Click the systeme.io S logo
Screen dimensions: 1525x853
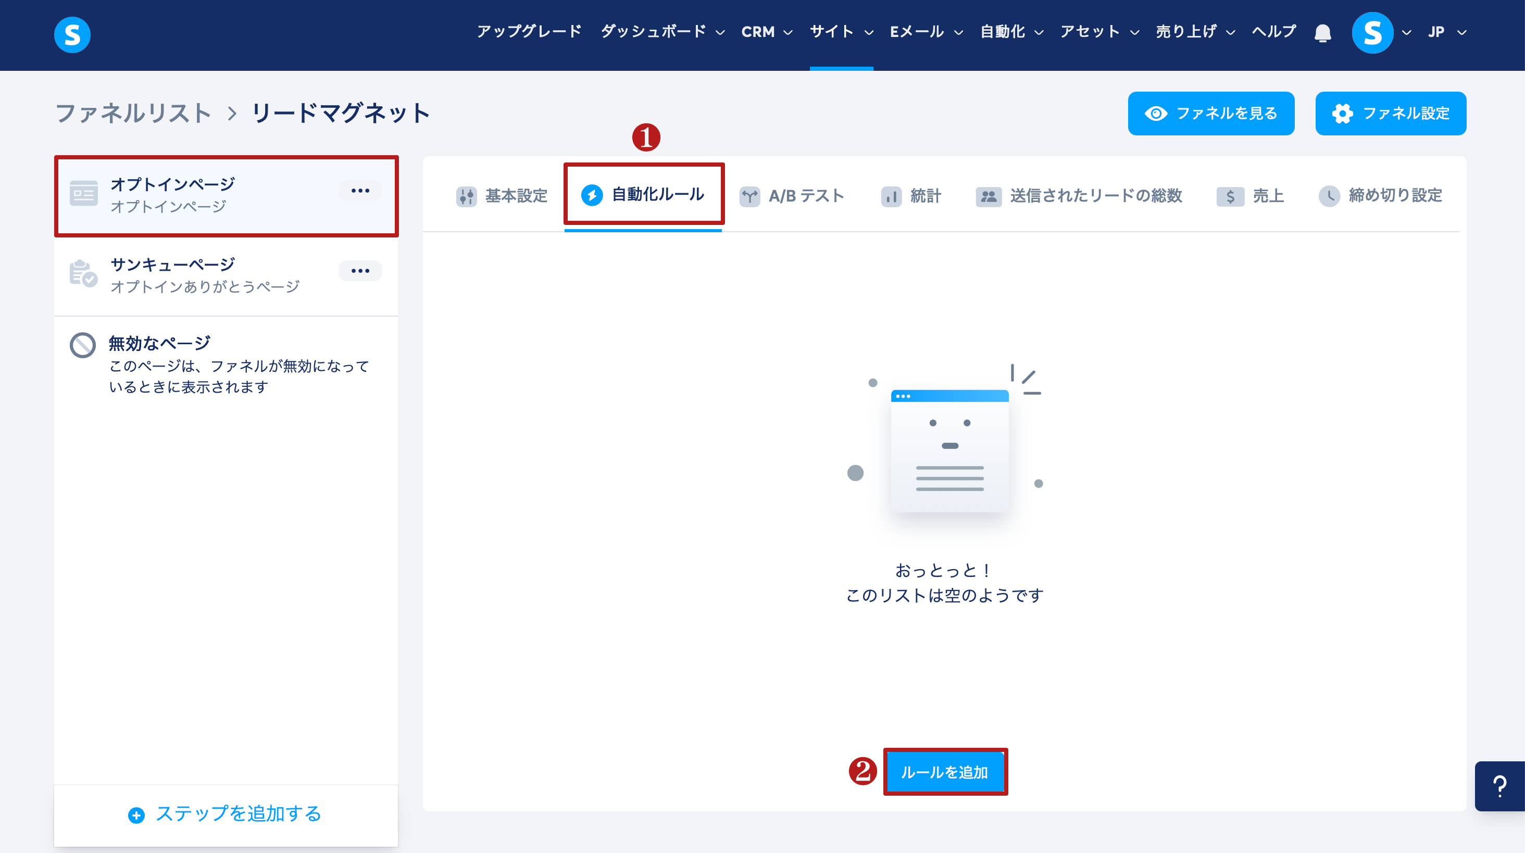click(72, 34)
